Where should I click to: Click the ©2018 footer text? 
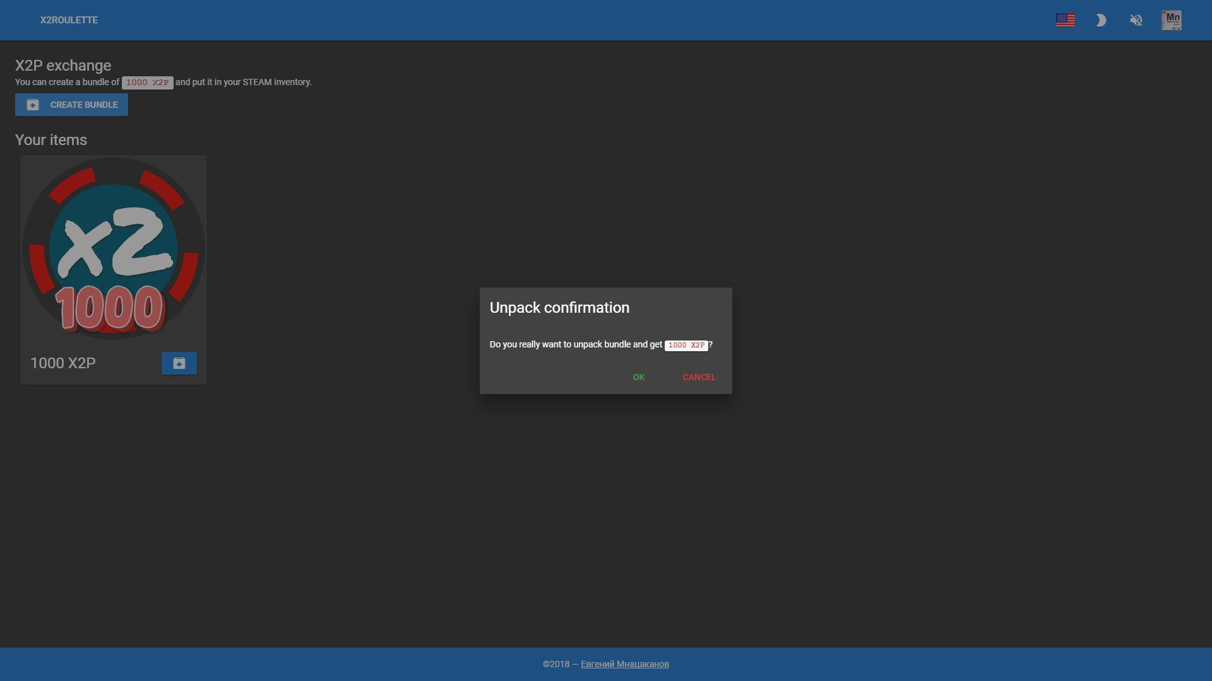(555, 664)
